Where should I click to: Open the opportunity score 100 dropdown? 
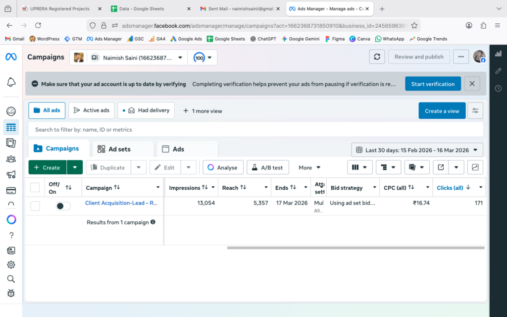click(x=203, y=57)
